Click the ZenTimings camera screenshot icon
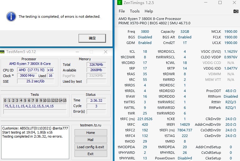The height and width of the screenshot is (161, 240). [236, 11]
